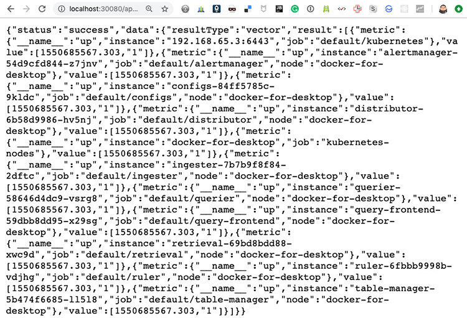Image resolution: width=467 pixels, height=318 pixels.
Task: Open the blue circular wave extension
Action: click(389, 9)
